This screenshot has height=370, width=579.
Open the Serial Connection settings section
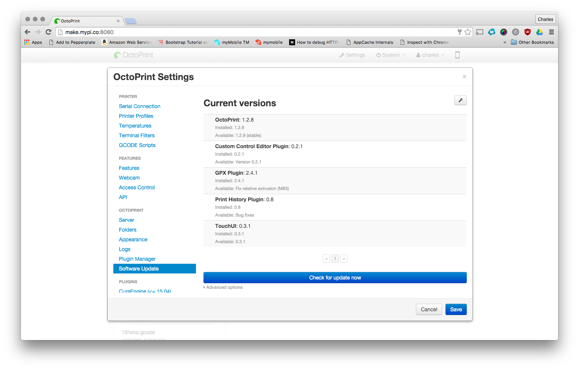click(x=139, y=106)
